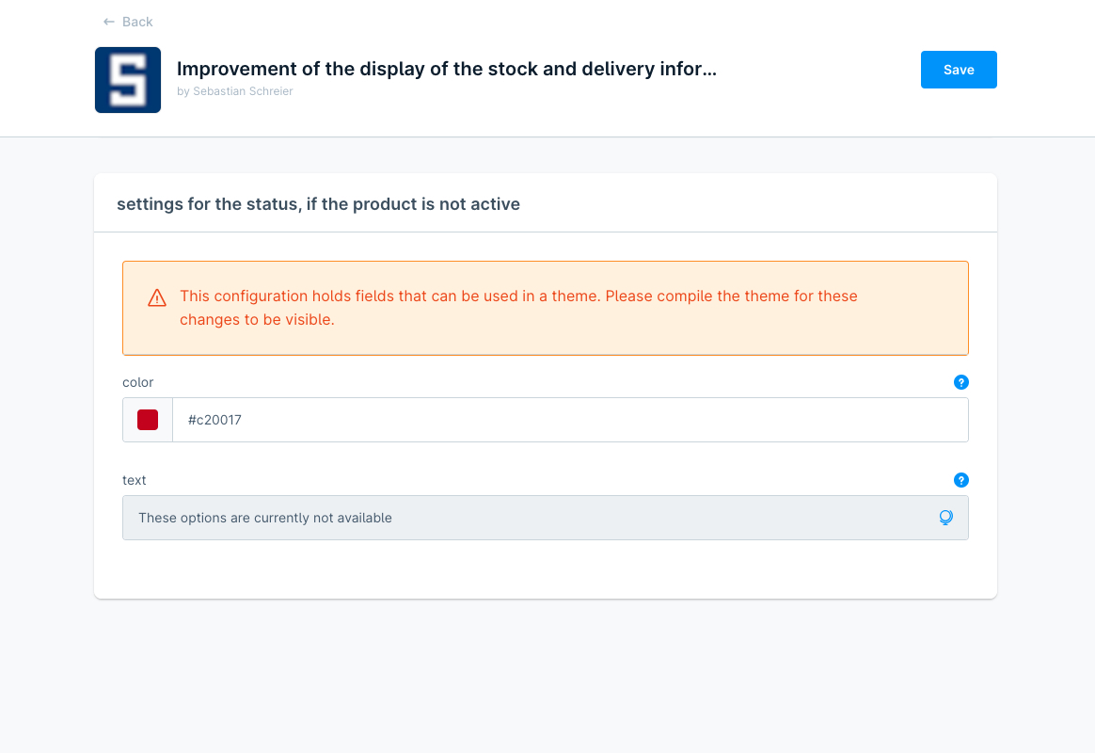Screen dimensions: 1095x753
Task: Focus the #c20017 hex color input
Action: (564, 420)
